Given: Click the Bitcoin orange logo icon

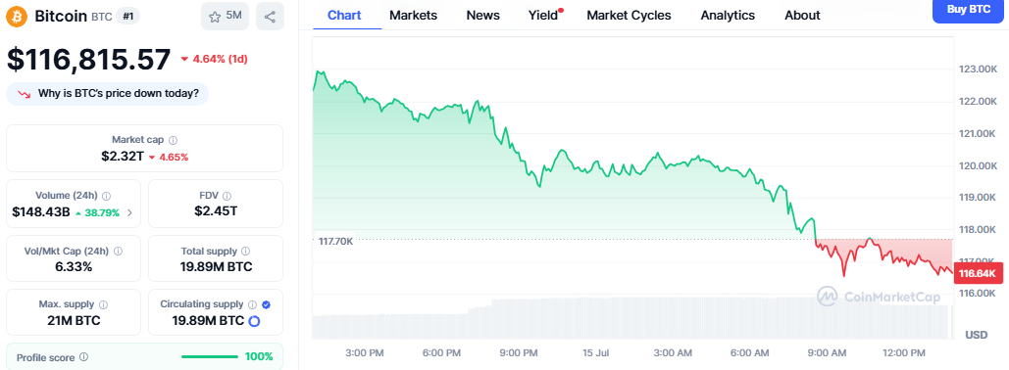Looking at the screenshot, I should [x=17, y=16].
